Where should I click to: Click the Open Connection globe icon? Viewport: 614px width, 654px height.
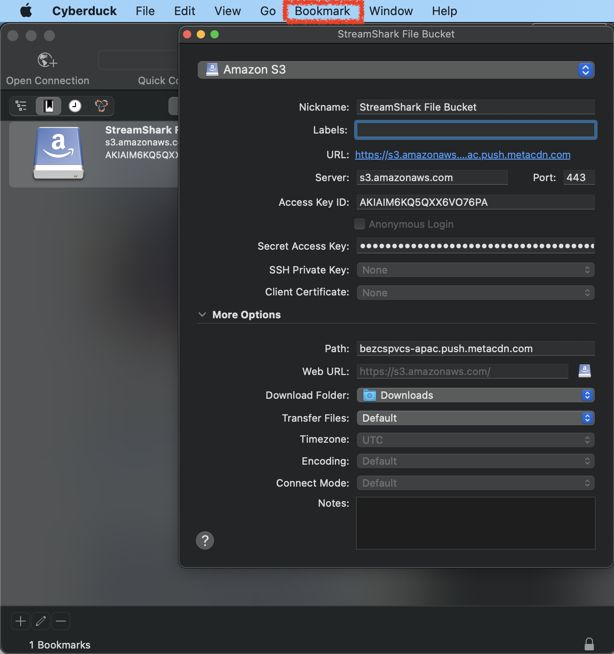coord(47,60)
